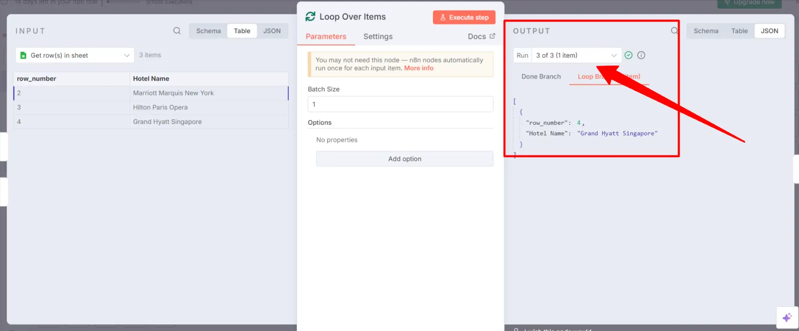Click the "Grand Hyatt Singapore" JSON value
The height and width of the screenshot is (331, 799).
click(x=617, y=134)
